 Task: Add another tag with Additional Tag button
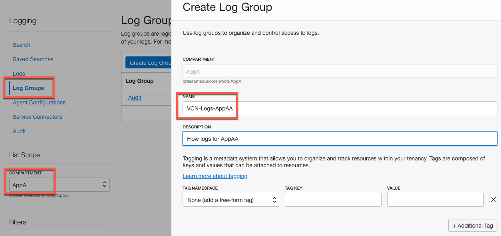pyautogui.click(x=473, y=226)
